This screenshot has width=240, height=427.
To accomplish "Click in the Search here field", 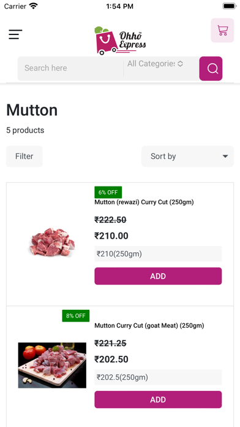I will 70,68.
